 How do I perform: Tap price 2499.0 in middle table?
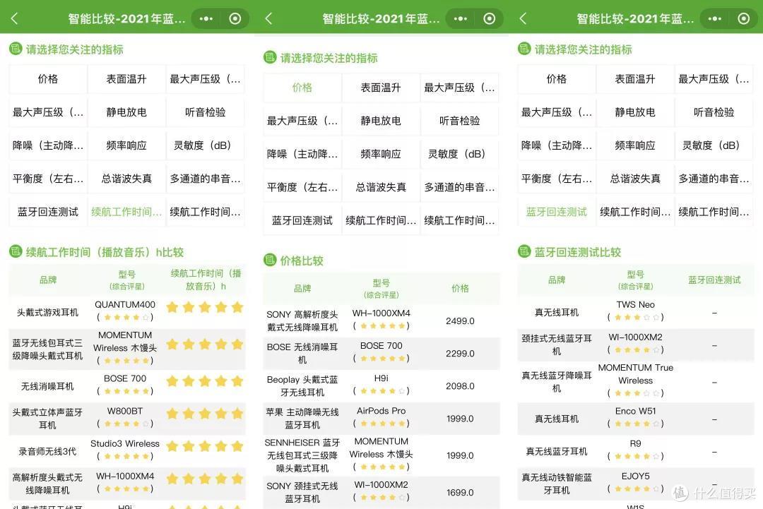[x=460, y=321]
